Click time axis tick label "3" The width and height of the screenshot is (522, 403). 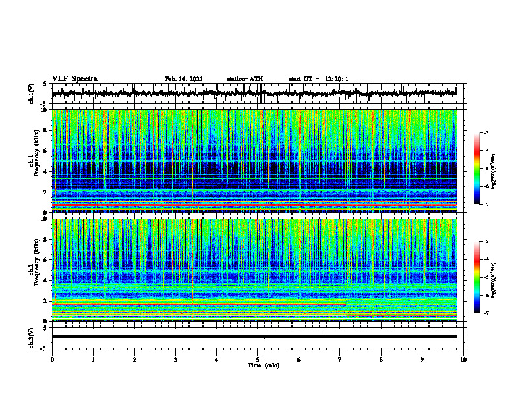point(175,360)
